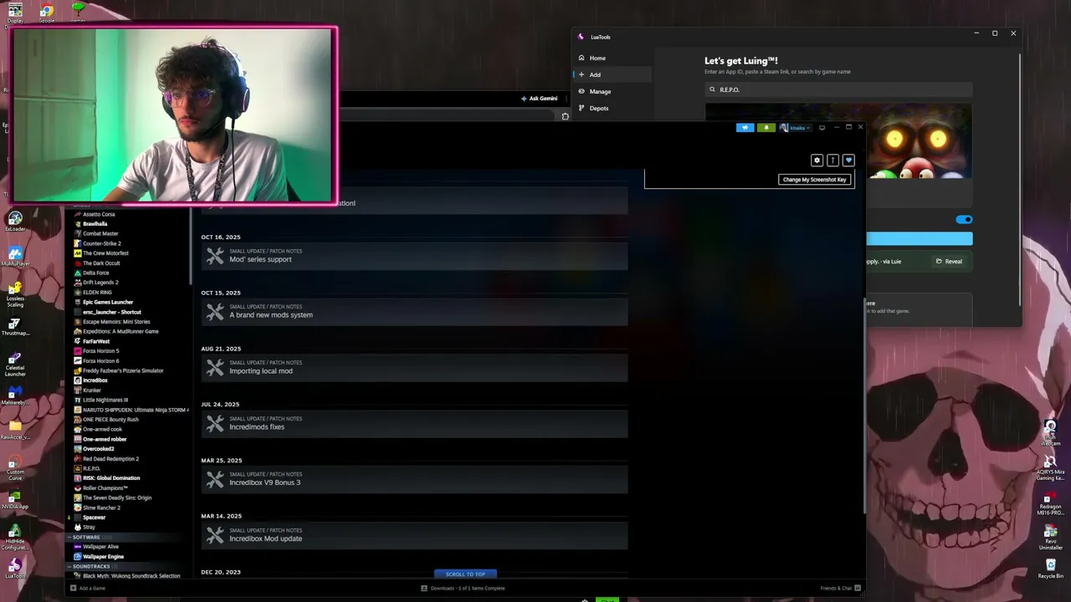Select Incredibox in Steam library list
Screen dimensions: 1071x602
(x=95, y=380)
